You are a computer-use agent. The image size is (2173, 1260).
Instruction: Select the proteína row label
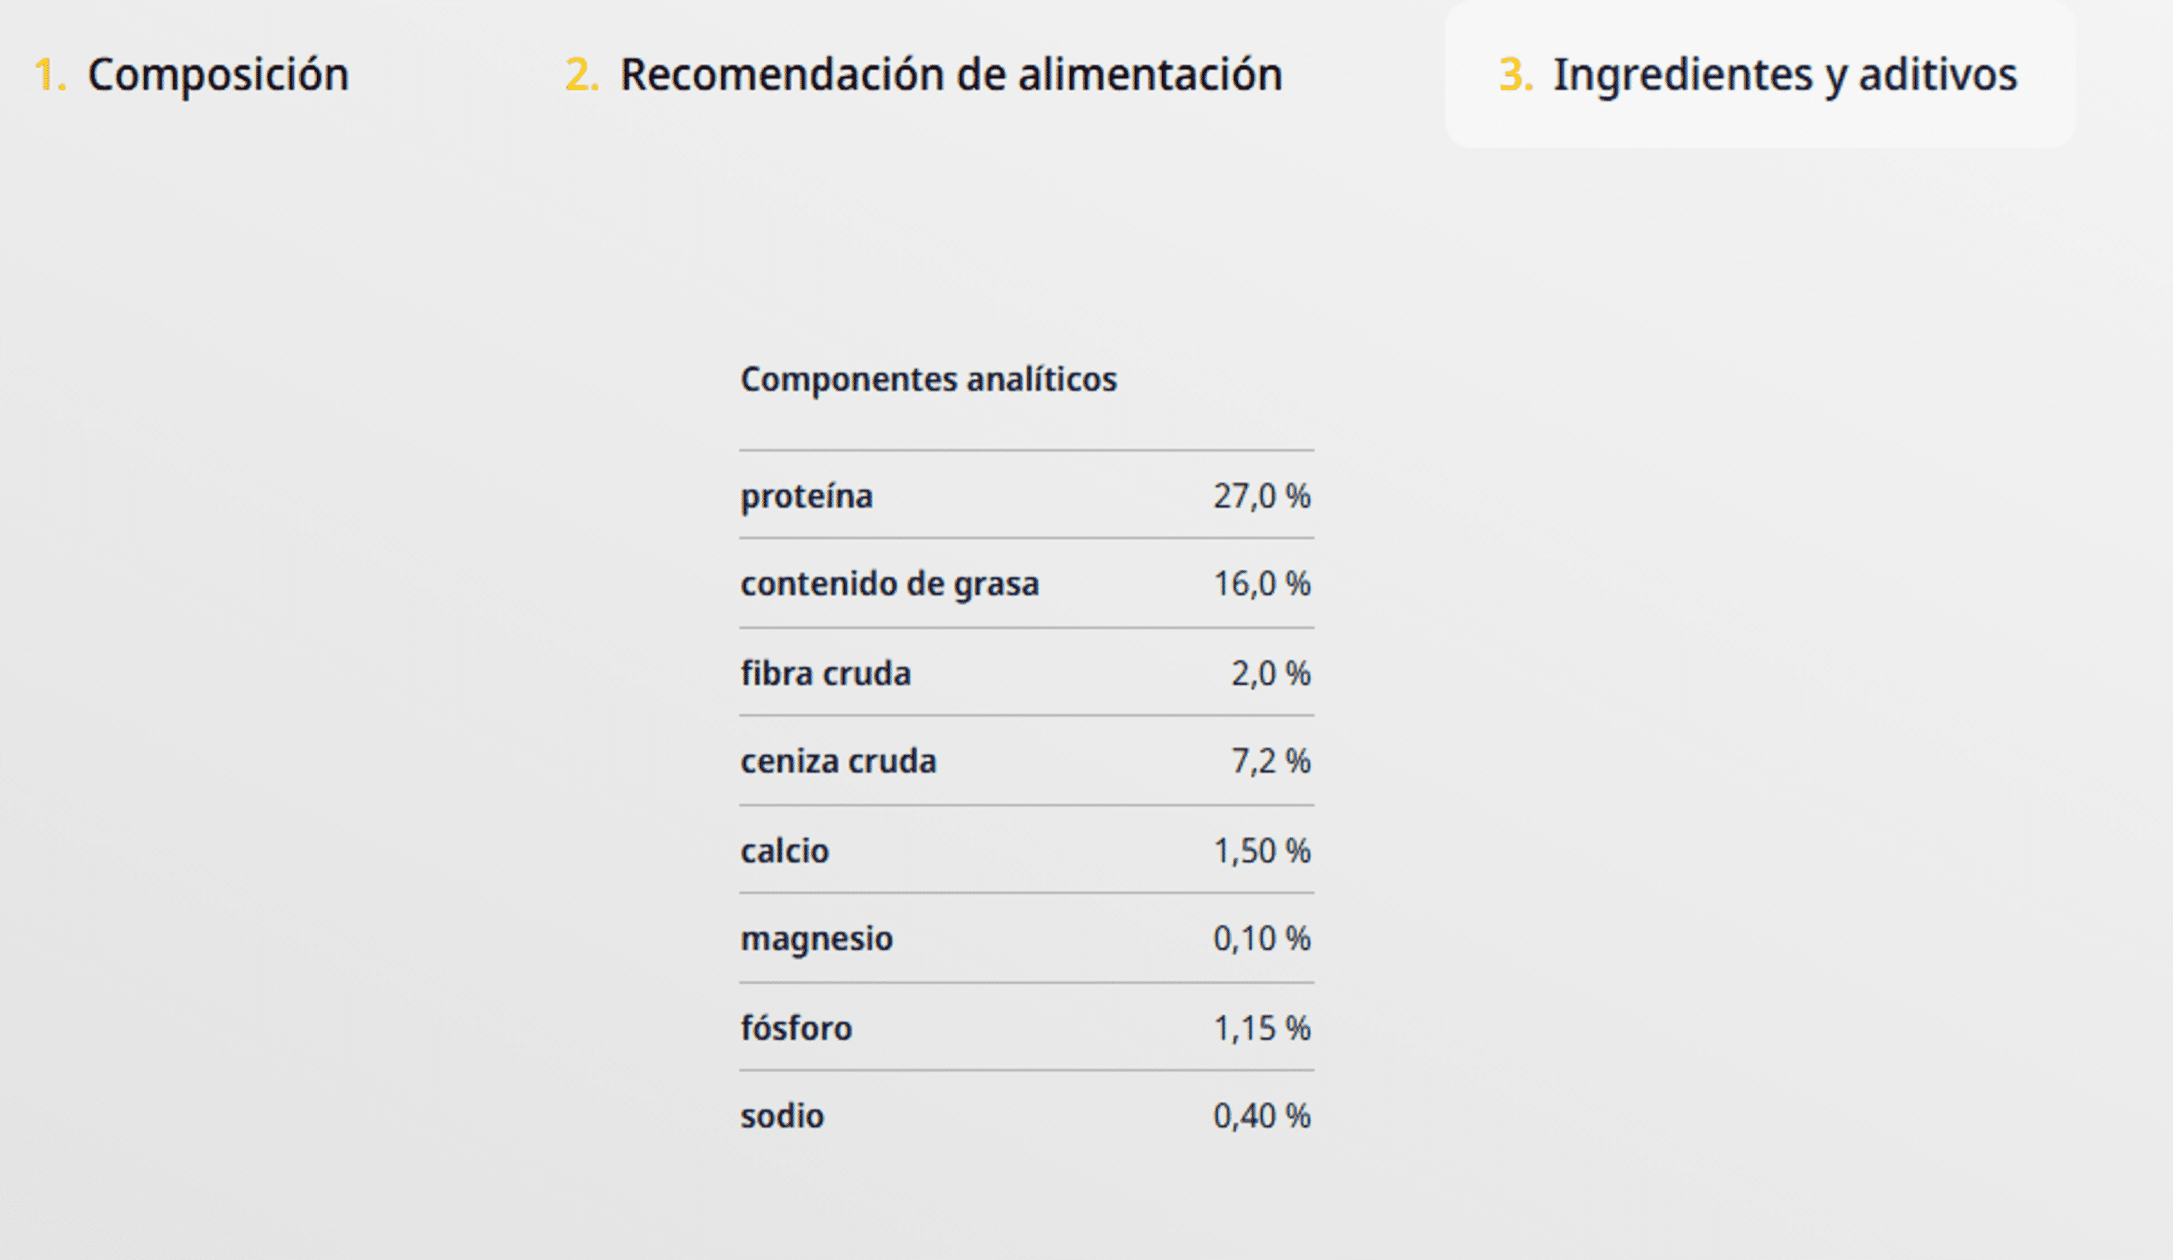[806, 496]
